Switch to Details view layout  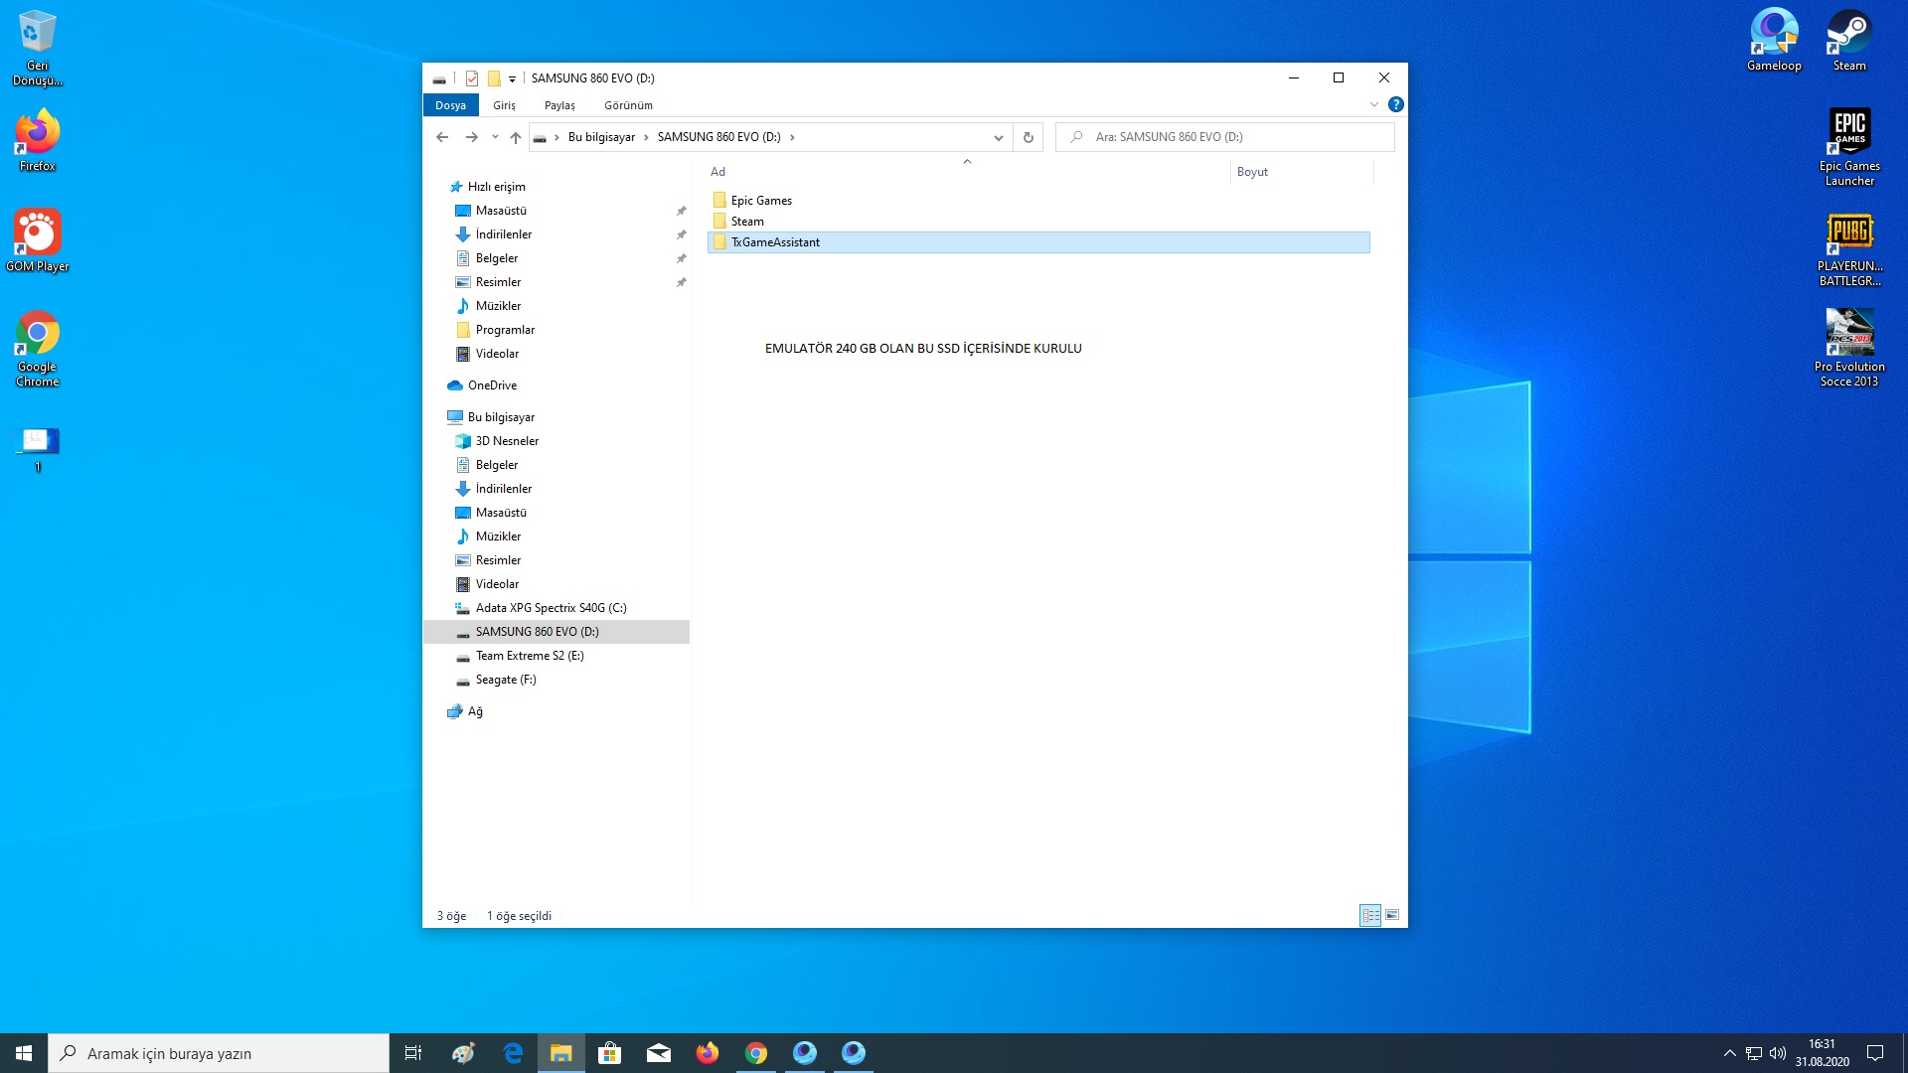click(x=1370, y=915)
